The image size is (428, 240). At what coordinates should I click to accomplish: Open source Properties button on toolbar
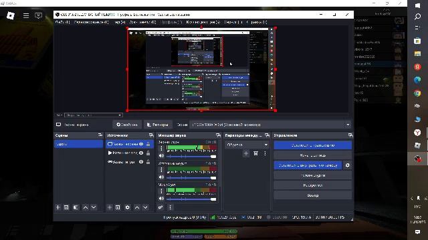tap(127, 125)
